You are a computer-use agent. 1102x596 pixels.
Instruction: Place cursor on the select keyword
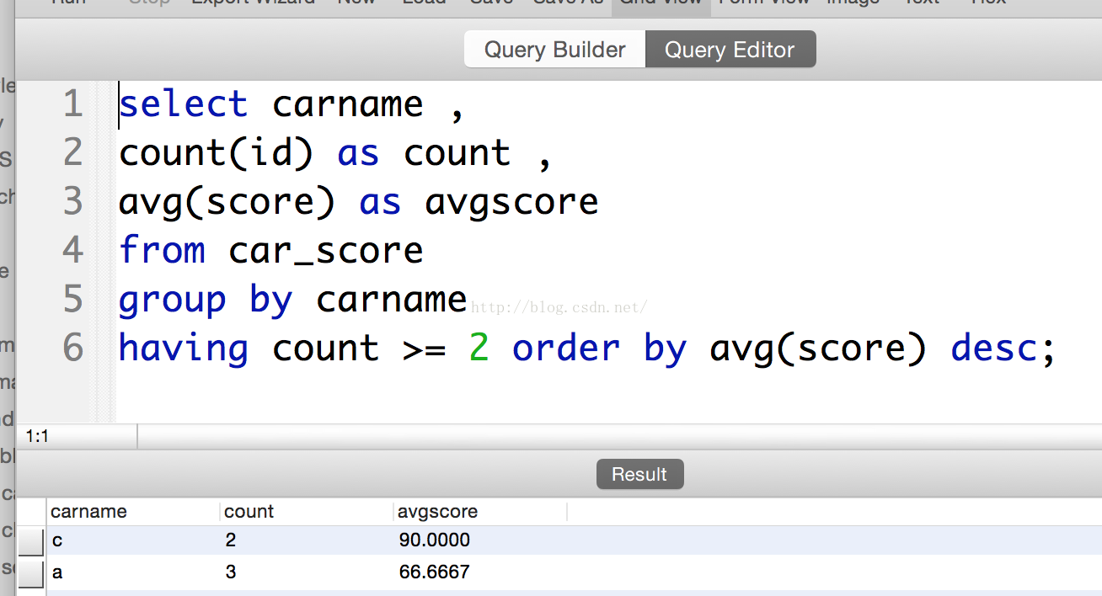click(184, 104)
